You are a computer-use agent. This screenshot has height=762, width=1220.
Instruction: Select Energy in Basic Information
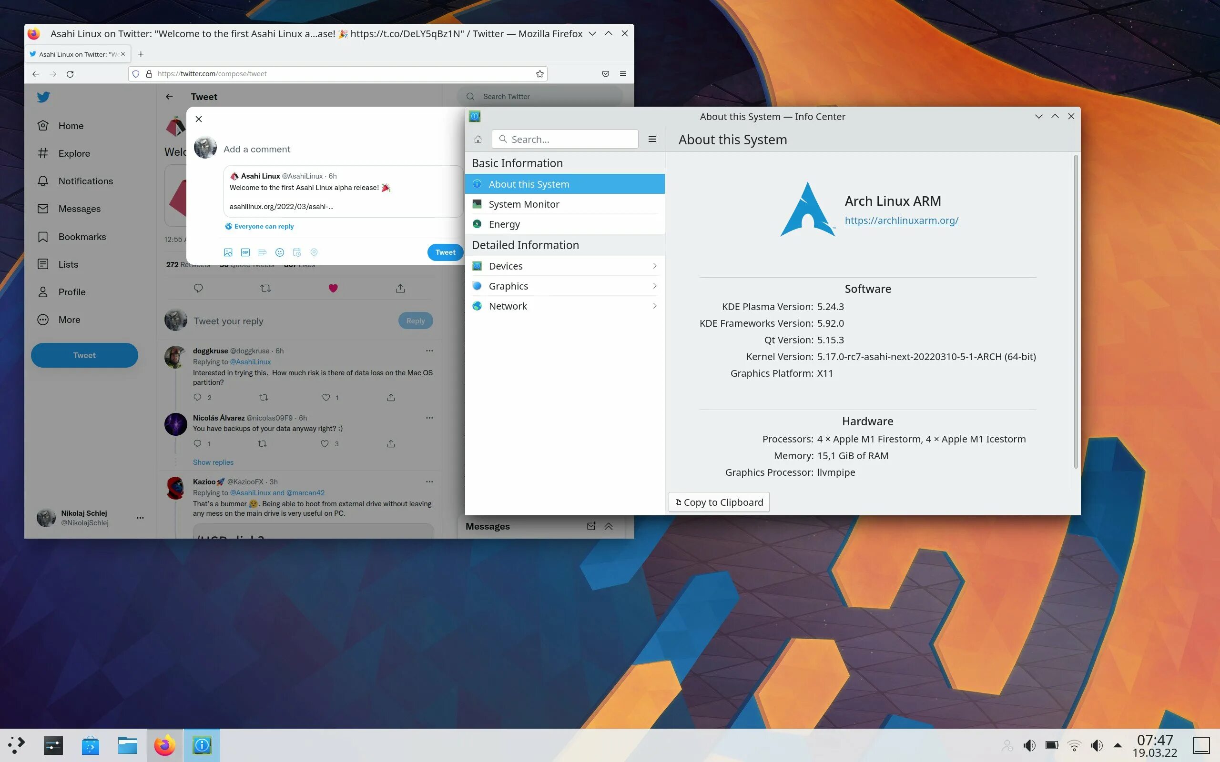504,224
